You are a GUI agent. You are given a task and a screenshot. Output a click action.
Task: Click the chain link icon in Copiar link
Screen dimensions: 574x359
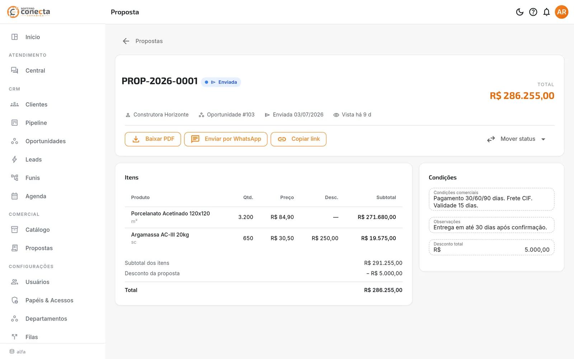282,139
